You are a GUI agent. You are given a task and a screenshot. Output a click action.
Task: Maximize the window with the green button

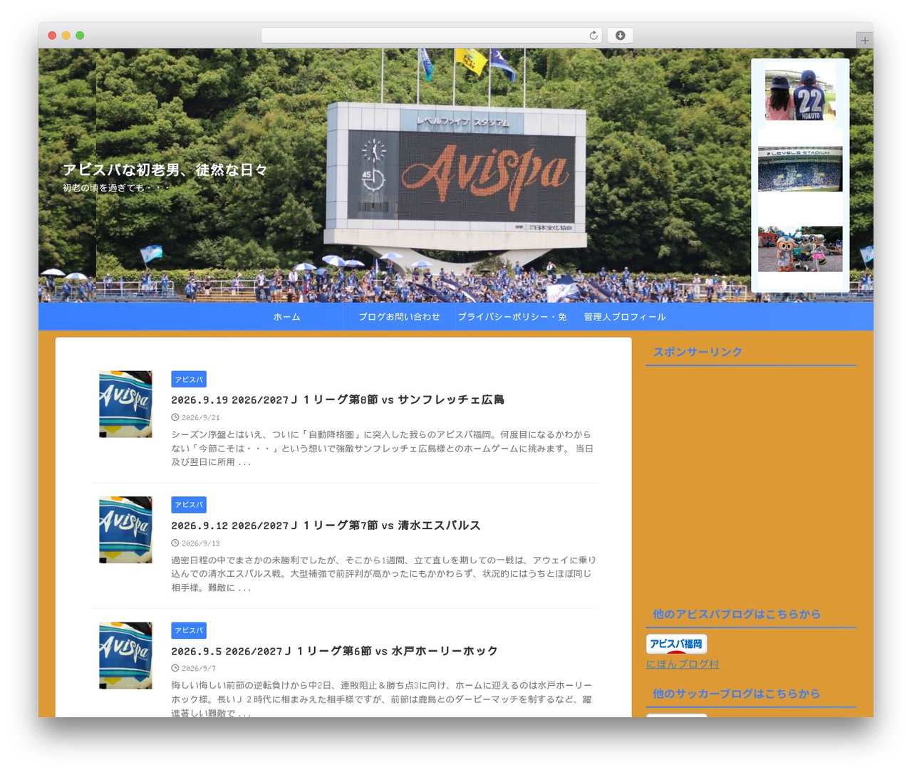coord(80,36)
